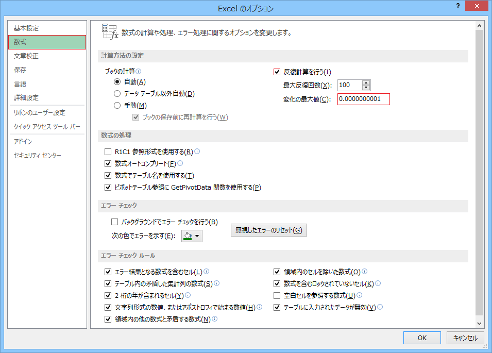Viewport: 492px width, 353px height.
Task: Click 変化の最大値 field with 0.0000000001
Action: click(363, 99)
